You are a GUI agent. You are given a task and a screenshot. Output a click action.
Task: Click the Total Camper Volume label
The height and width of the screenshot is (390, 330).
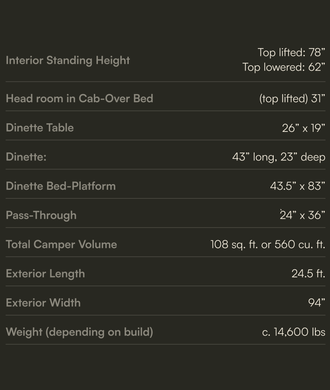[62, 245]
